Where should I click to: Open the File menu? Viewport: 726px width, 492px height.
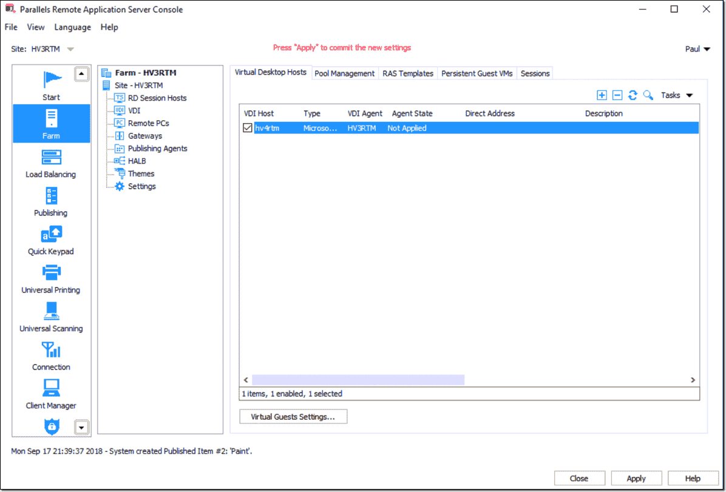(11, 27)
